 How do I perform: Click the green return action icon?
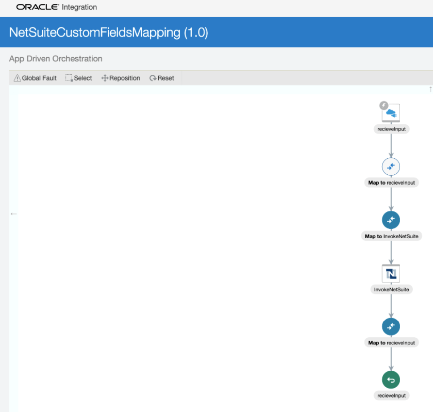point(391,380)
